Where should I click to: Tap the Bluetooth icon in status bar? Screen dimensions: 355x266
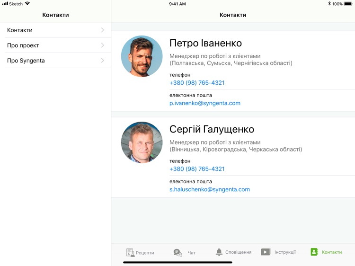click(329, 4)
